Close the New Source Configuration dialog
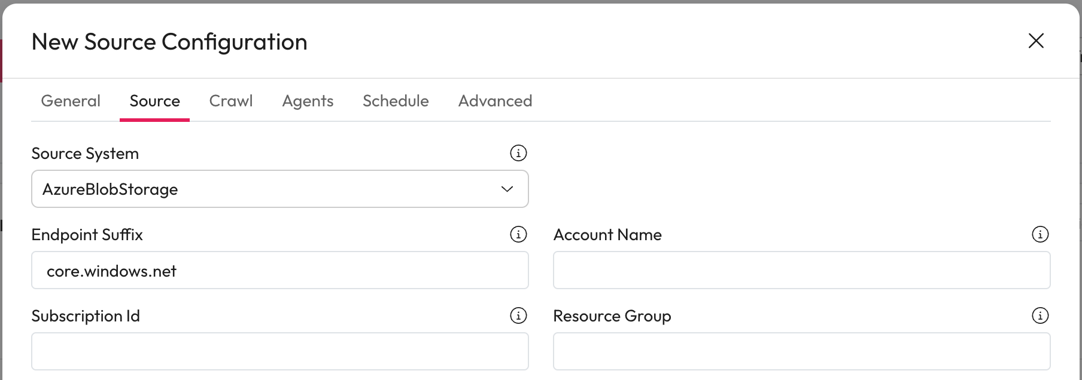This screenshot has width=1082, height=380. (1035, 41)
